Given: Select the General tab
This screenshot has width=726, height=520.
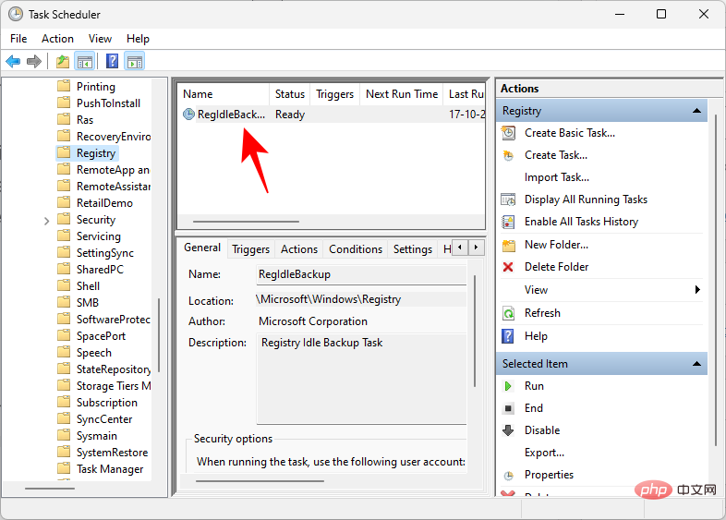Looking at the screenshot, I should [x=202, y=248].
